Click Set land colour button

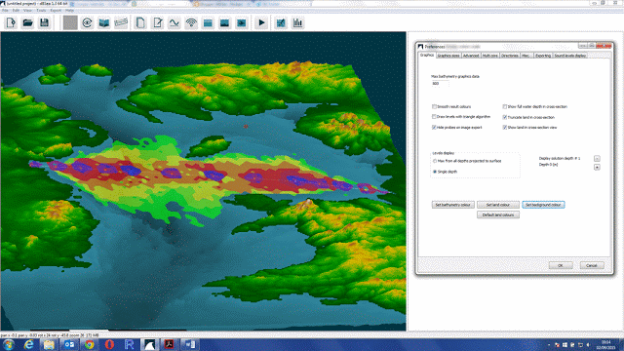[x=498, y=205]
